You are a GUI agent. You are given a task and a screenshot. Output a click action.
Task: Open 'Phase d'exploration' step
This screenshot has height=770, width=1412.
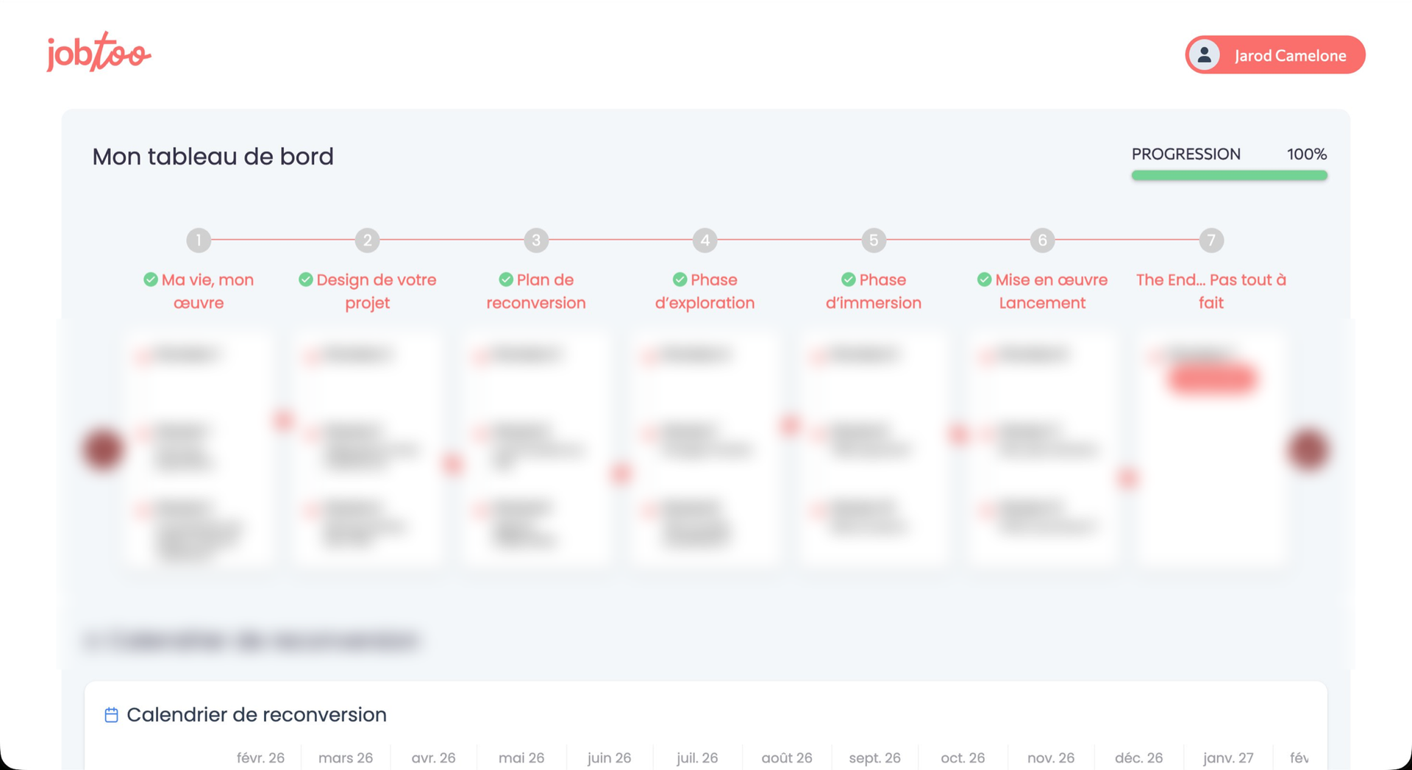pyautogui.click(x=705, y=291)
